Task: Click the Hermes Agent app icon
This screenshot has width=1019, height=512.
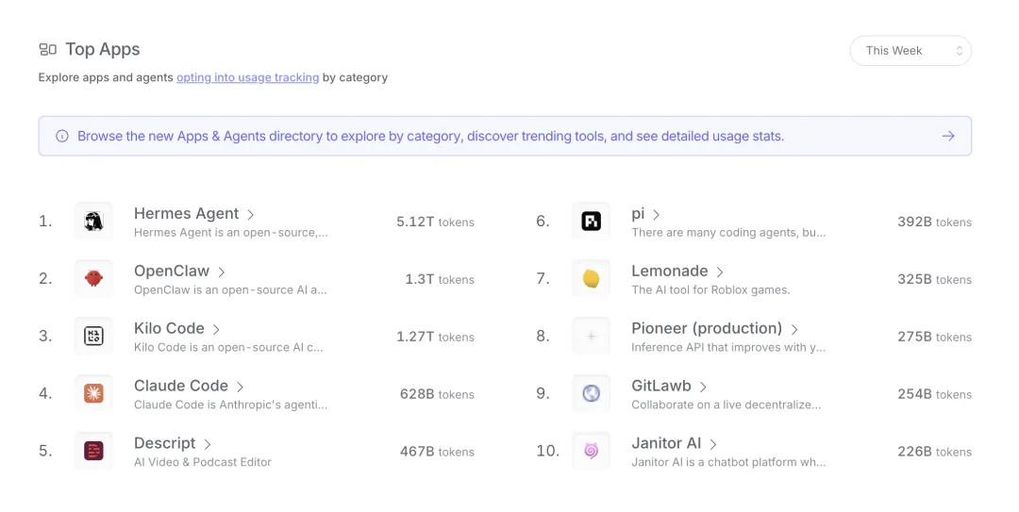Action: 93,222
